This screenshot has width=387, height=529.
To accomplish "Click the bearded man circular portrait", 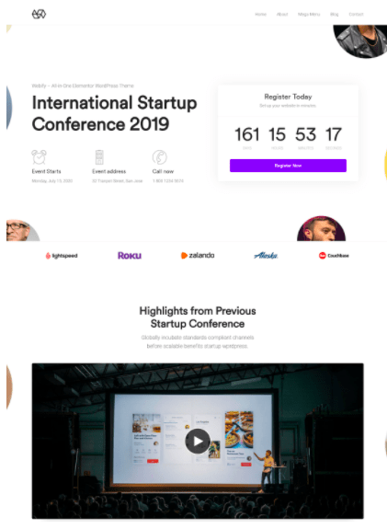I will pos(321,228).
